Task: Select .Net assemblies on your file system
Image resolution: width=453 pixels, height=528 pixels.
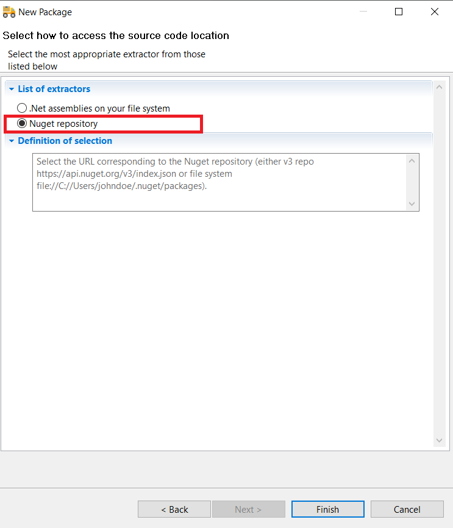Action: (x=23, y=108)
